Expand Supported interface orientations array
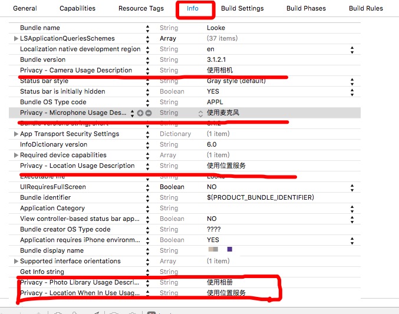The width and height of the screenshot is (399, 314). [16, 261]
